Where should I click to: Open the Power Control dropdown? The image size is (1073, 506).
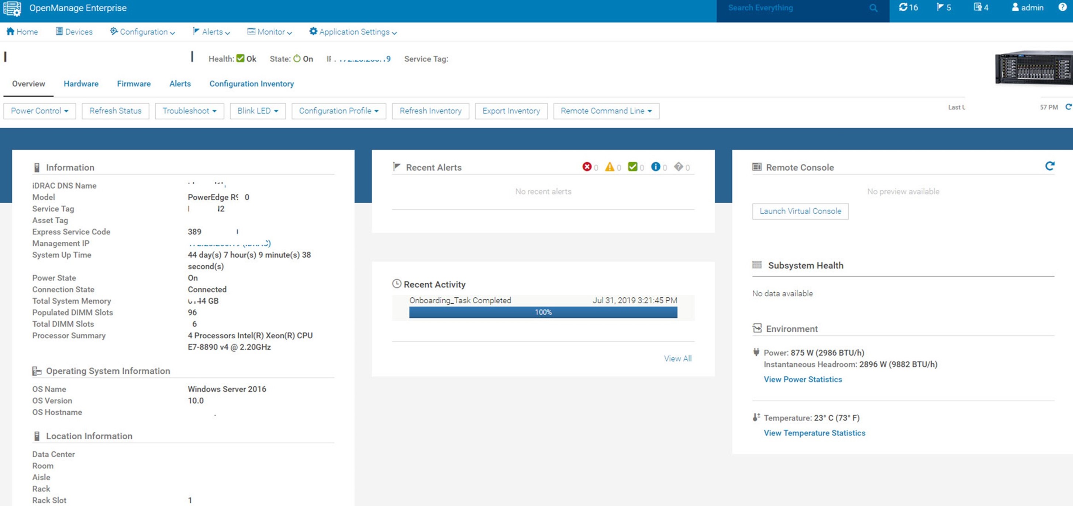pyautogui.click(x=39, y=111)
